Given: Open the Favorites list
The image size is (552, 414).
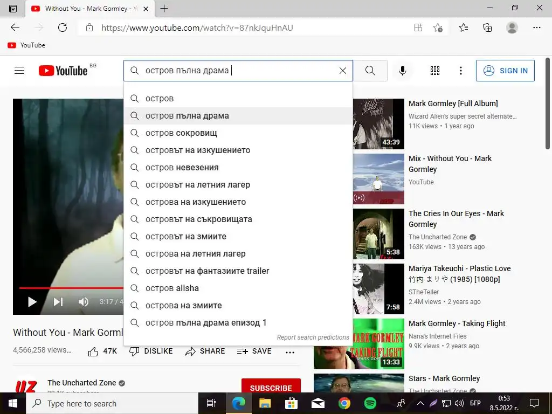Looking at the screenshot, I should pos(463,27).
